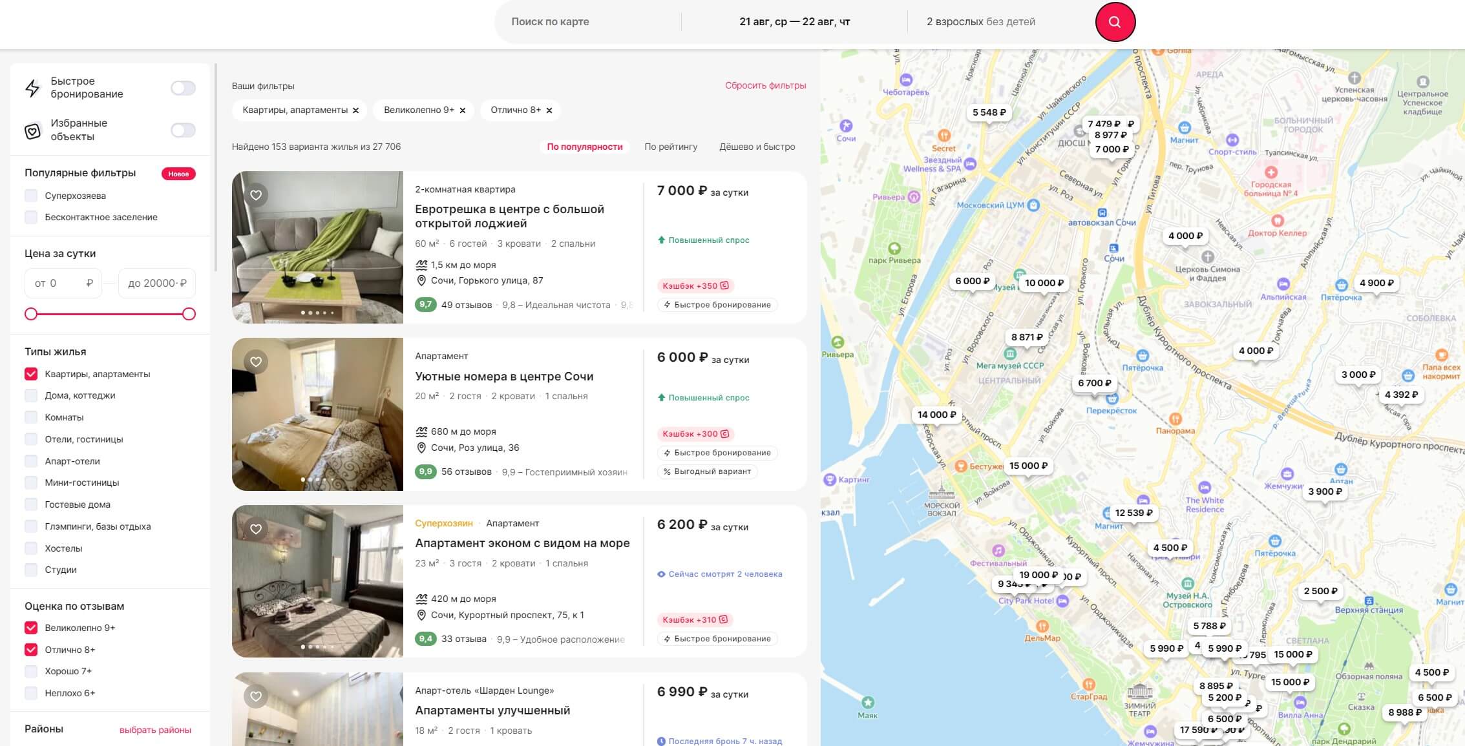
Task: Check the Бесконтактное заселение filter
Action: 31,217
